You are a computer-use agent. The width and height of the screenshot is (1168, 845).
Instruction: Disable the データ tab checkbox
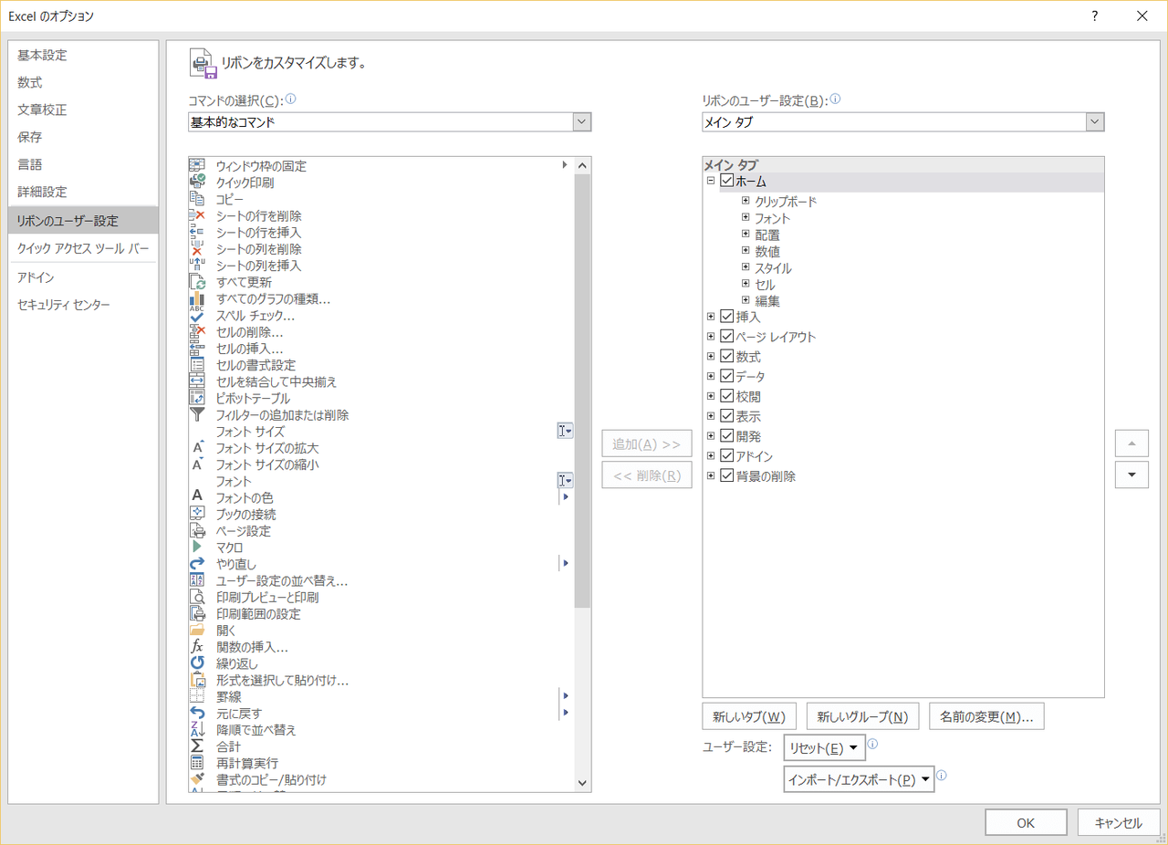tap(726, 377)
